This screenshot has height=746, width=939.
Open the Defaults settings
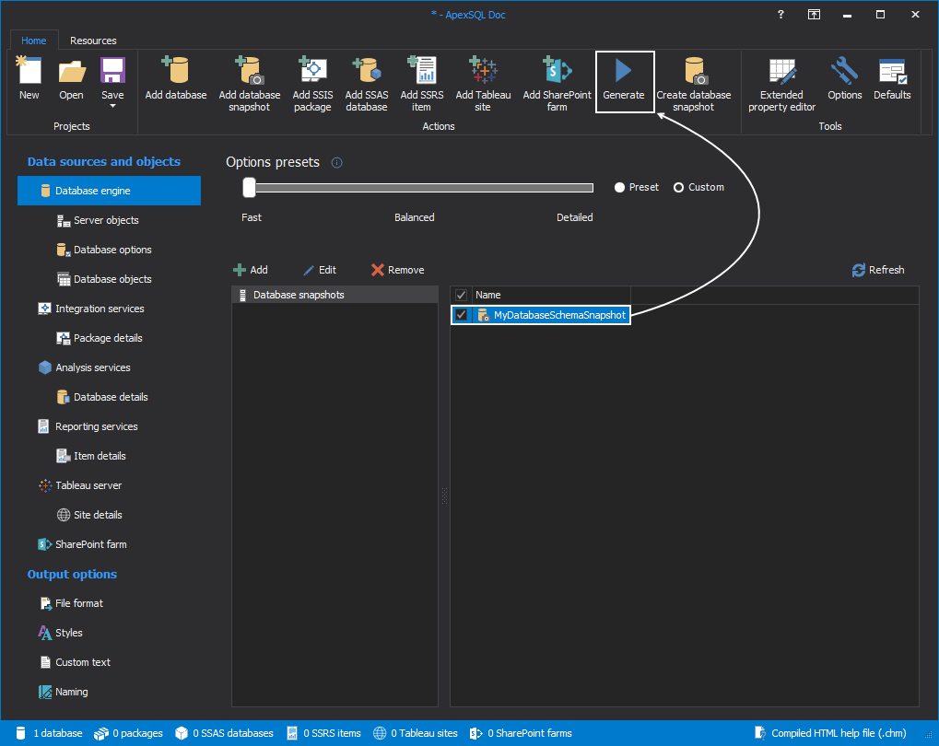point(892,78)
